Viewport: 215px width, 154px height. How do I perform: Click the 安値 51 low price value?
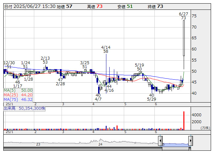pos(125,7)
